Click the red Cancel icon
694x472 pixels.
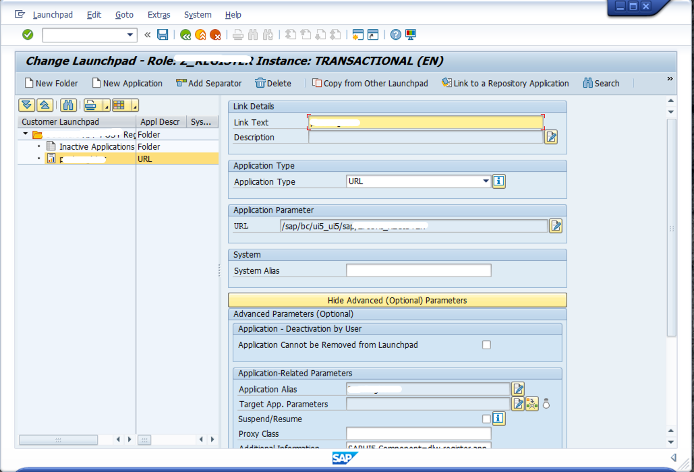216,34
